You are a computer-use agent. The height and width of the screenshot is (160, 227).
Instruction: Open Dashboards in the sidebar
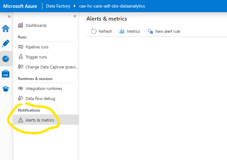click(36, 25)
